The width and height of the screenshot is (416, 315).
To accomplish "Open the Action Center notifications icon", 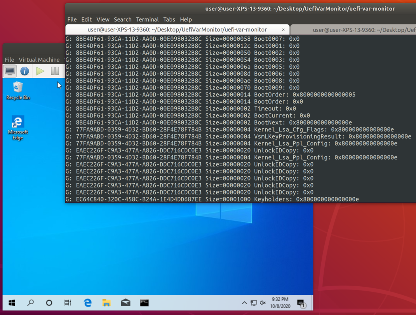I will [301, 303].
